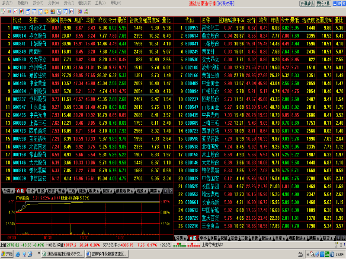346x259 pixels.
Task: Switch to 三板 tab in right panel
Action: 244,238
